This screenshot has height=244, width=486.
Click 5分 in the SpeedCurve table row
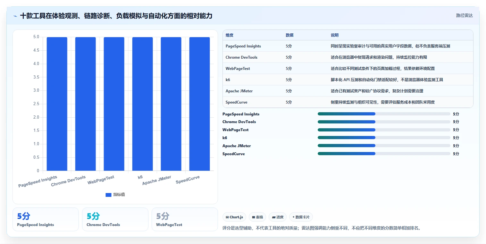289,102
